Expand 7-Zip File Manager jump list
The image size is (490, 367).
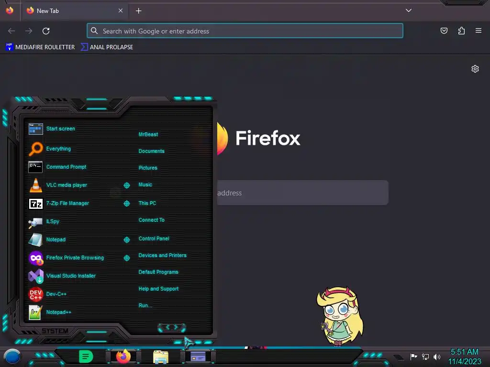(x=126, y=204)
